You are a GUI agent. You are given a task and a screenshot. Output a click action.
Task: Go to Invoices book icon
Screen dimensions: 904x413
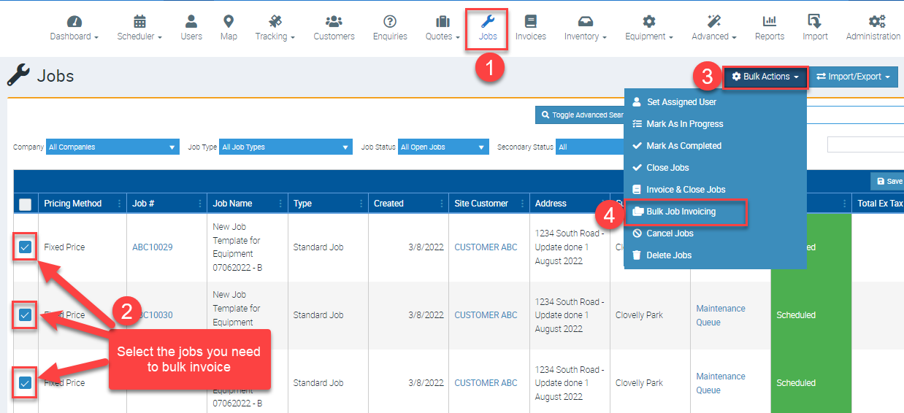point(530,21)
